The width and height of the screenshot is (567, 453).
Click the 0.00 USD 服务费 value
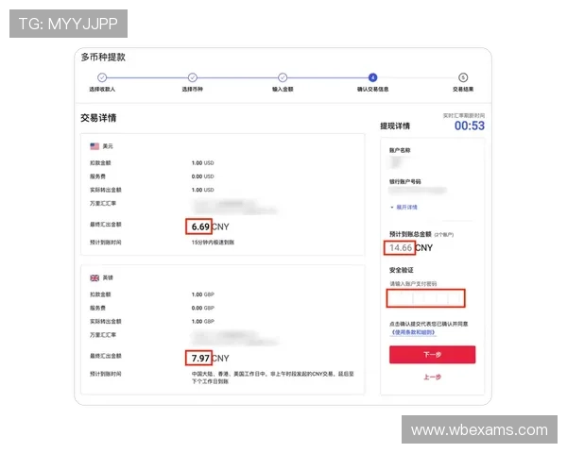[202, 176]
